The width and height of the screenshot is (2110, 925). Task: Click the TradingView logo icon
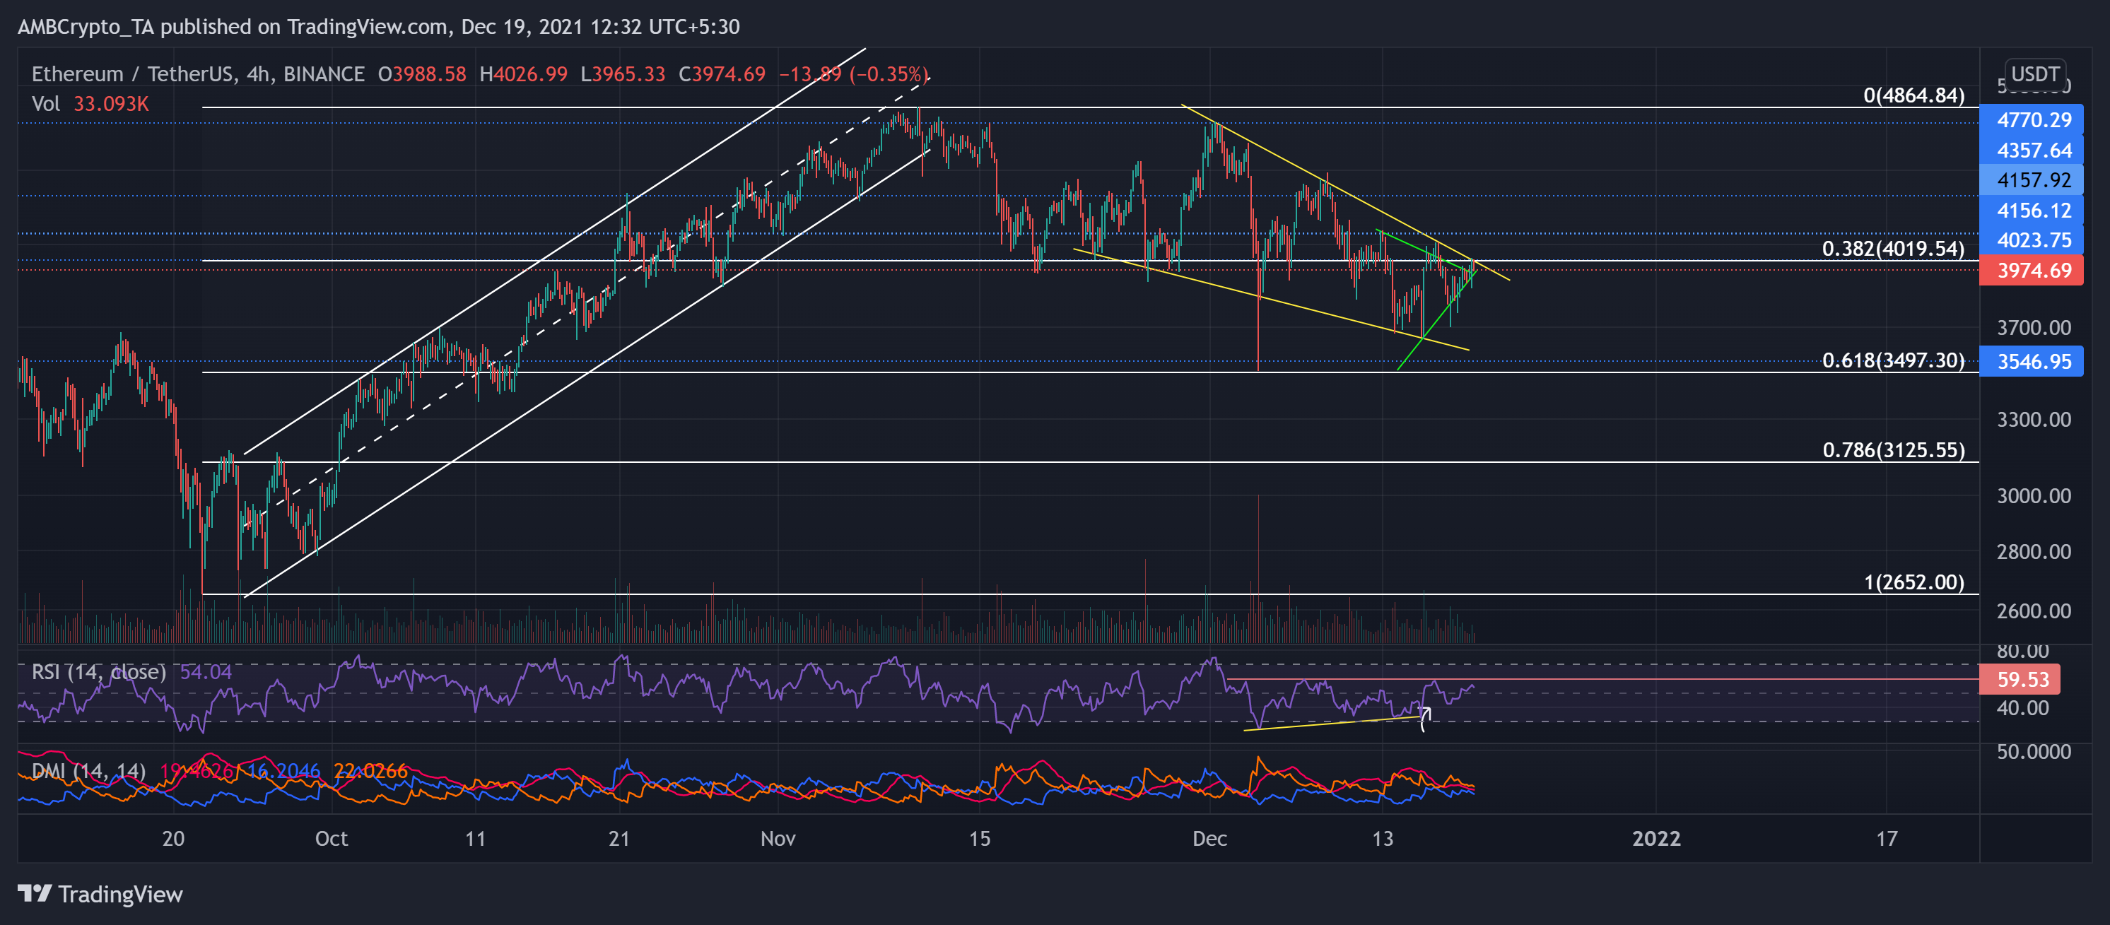pos(35,893)
